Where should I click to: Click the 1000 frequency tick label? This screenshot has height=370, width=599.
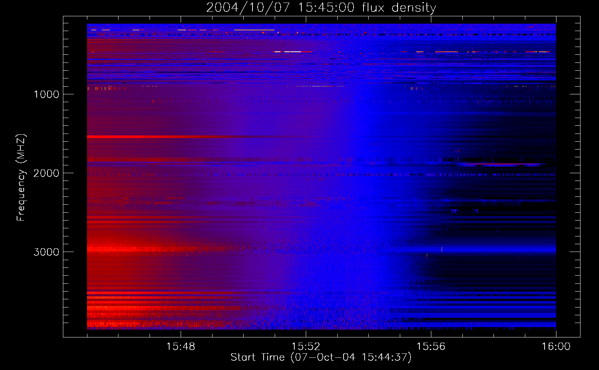(46, 94)
